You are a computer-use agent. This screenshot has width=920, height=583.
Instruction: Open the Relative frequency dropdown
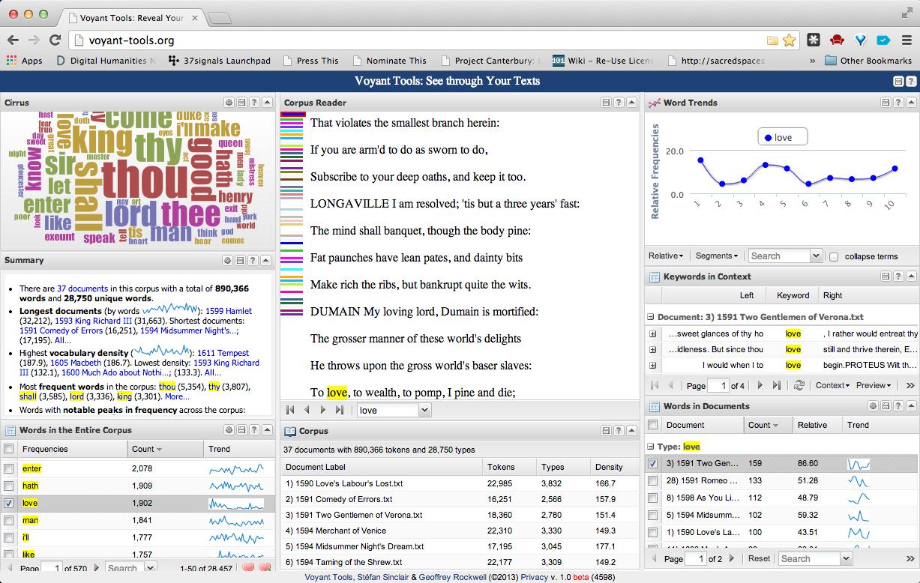[666, 256]
